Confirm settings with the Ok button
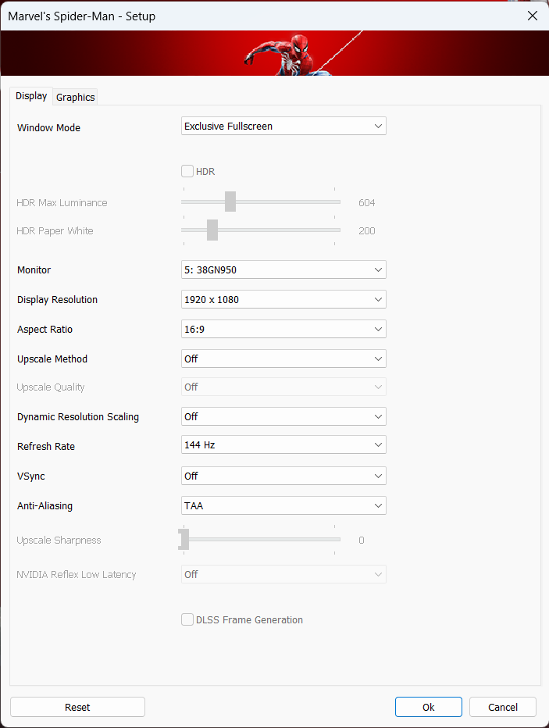 tap(428, 707)
